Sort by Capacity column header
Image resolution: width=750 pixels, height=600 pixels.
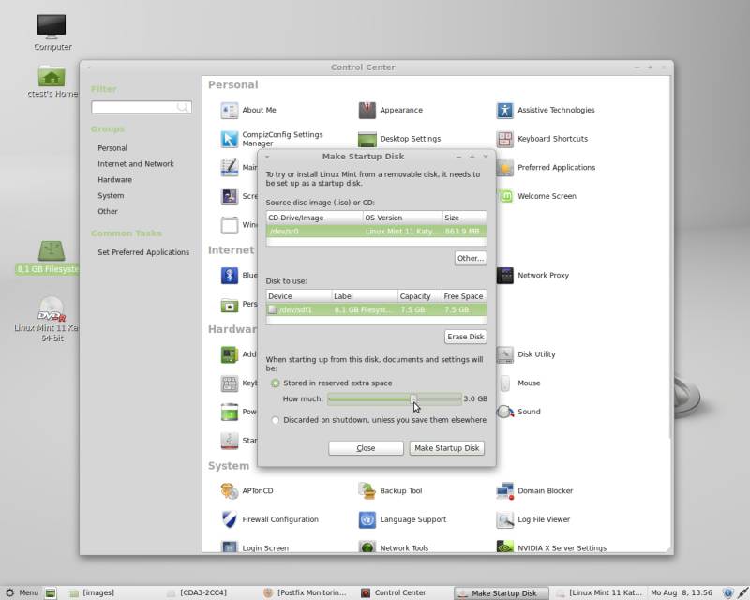(x=419, y=296)
